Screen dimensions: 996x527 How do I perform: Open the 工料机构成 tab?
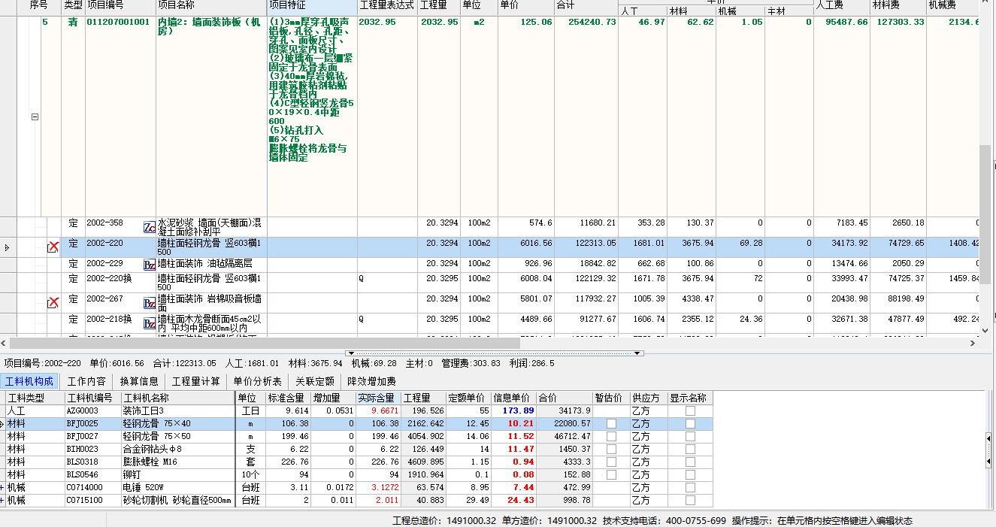click(29, 381)
